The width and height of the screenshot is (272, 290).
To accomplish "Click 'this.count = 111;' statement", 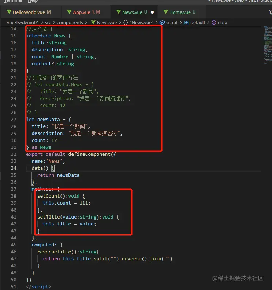I will [x=67, y=203].
